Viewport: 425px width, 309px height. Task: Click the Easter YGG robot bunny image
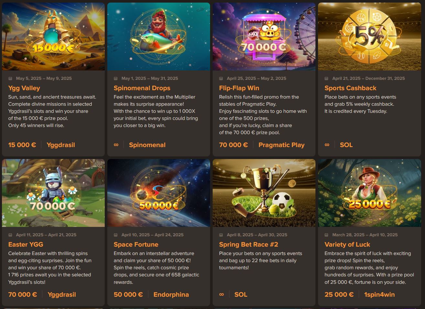point(53,193)
